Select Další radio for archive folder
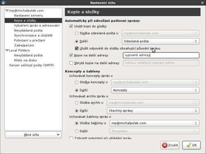This screenshot has height=154, width=206. tap(77, 111)
